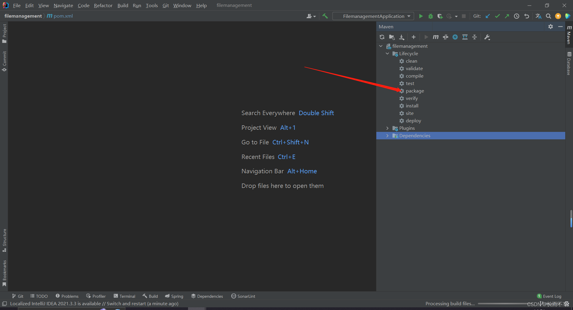
Task: Open the Refactor menu
Action: tap(103, 5)
